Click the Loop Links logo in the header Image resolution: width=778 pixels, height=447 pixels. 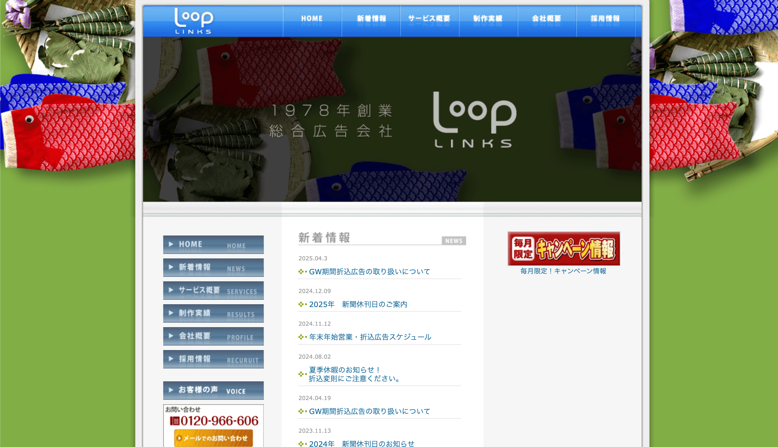coord(193,21)
